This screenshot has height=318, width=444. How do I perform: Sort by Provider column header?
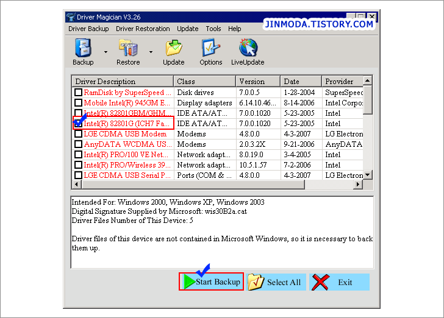(x=343, y=82)
